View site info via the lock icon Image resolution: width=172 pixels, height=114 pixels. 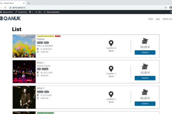10,8
